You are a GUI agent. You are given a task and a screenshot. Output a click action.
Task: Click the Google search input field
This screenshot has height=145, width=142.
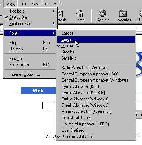point(49,106)
